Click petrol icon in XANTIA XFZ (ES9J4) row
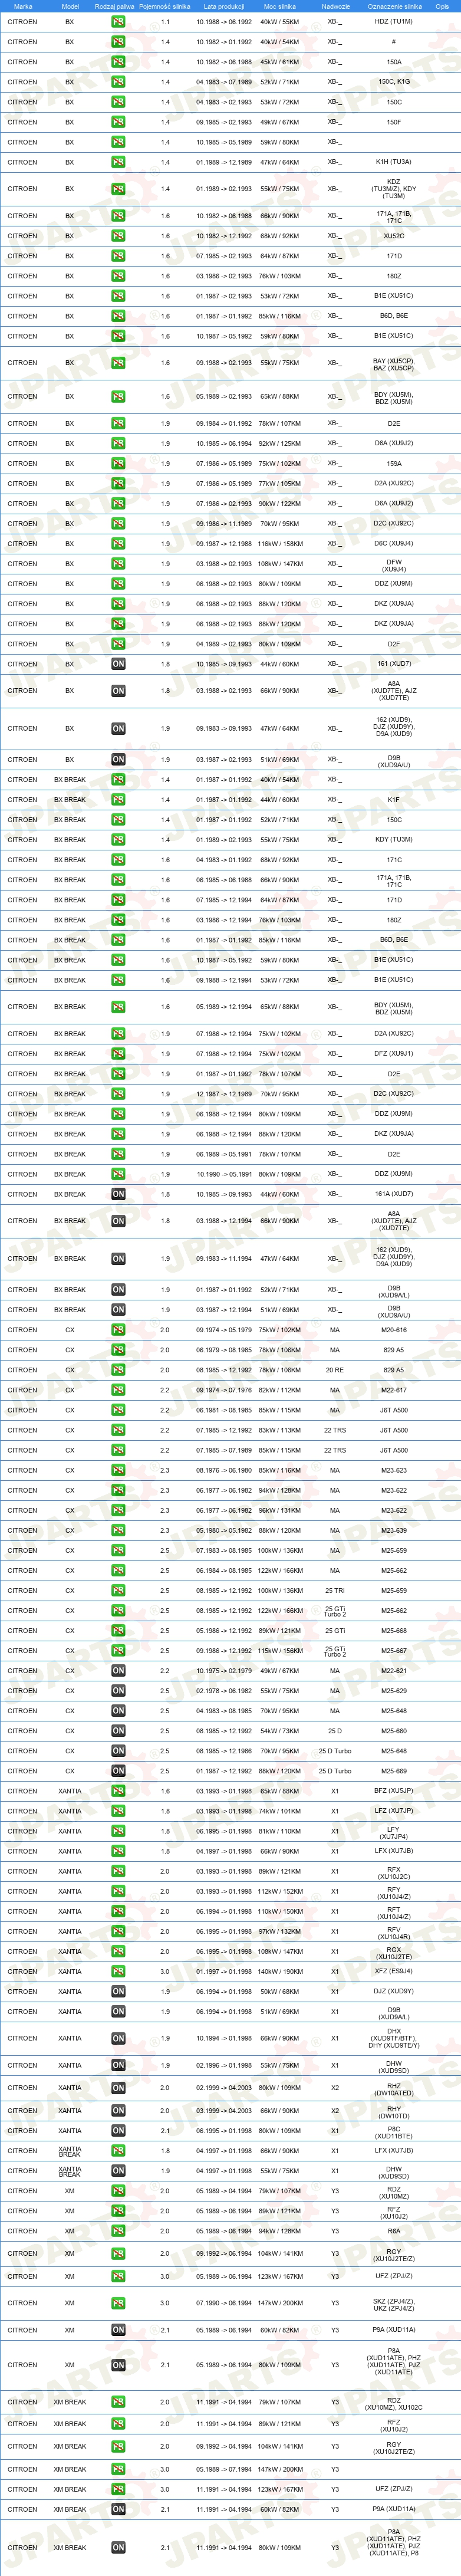The width and height of the screenshot is (461, 2576). (x=118, y=1971)
